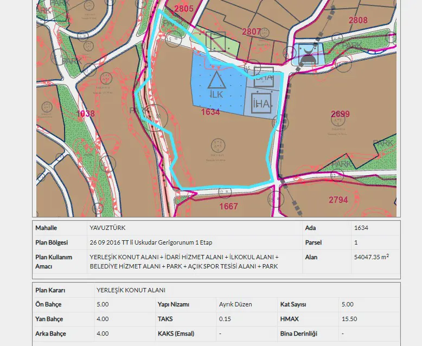Click the block 2794 number label
The height and width of the screenshot is (346, 422).
pos(338,200)
